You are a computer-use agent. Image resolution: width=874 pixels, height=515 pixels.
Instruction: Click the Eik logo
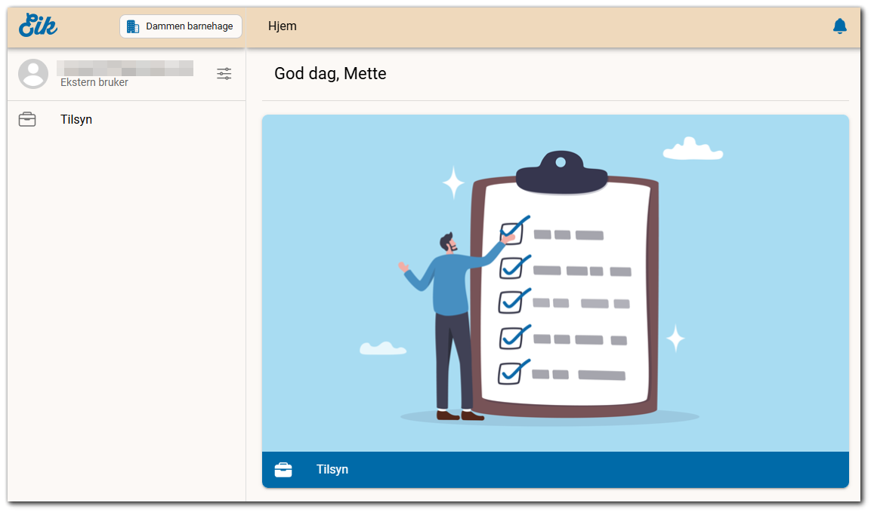(x=38, y=26)
